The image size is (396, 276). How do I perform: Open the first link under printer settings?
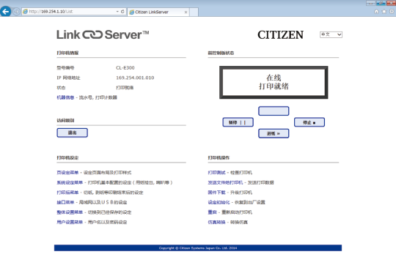click(67, 173)
